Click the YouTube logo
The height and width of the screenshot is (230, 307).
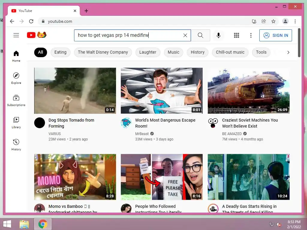(x=37, y=35)
